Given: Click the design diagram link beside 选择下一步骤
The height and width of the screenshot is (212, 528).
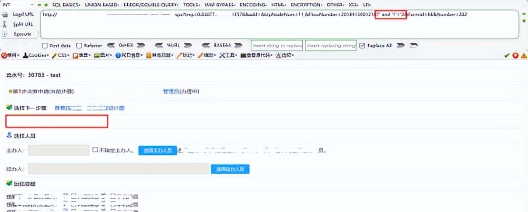Looking at the screenshot, I should coord(90,108).
